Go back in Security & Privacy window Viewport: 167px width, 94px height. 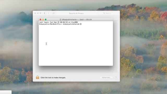pos(45,13)
